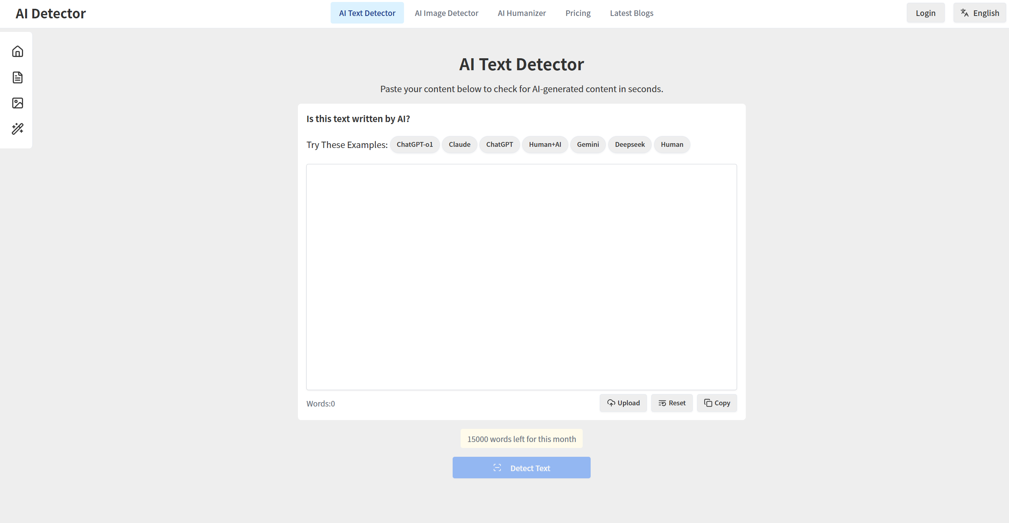Image resolution: width=1009 pixels, height=523 pixels.
Task: Switch to AI Image Detector tab
Action: pyautogui.click(x=446, y=13)
